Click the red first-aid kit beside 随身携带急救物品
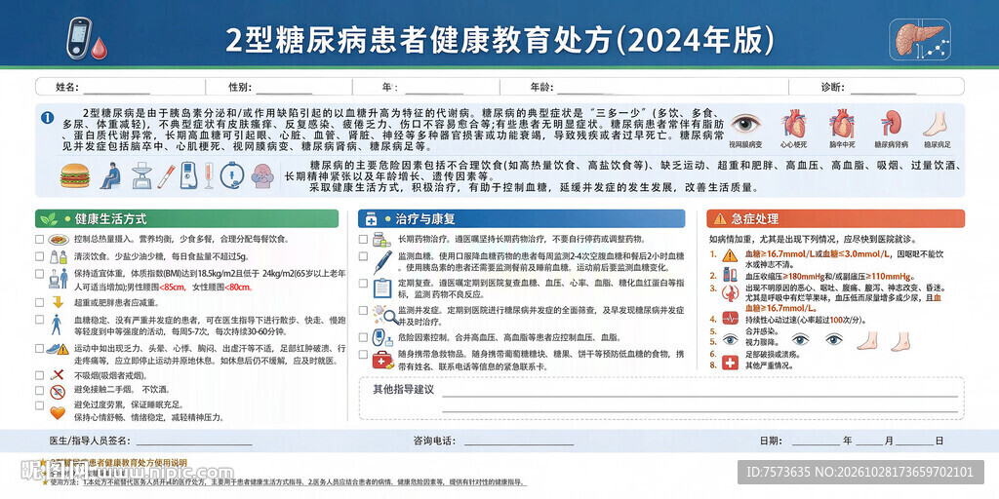The image size is (999, 499). click(x=382, y=360)
